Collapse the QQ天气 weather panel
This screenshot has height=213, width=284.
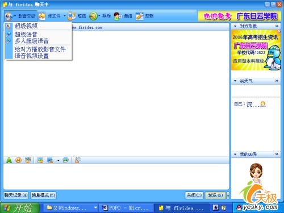235,81
